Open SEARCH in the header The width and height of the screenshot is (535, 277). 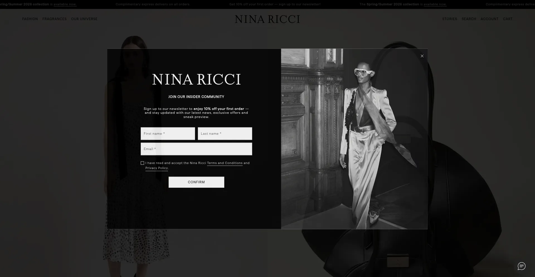coord(469,19)
